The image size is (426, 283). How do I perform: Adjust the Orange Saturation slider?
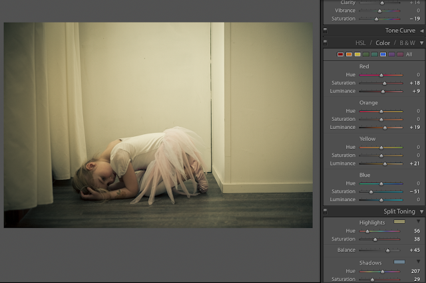[381, 120]
